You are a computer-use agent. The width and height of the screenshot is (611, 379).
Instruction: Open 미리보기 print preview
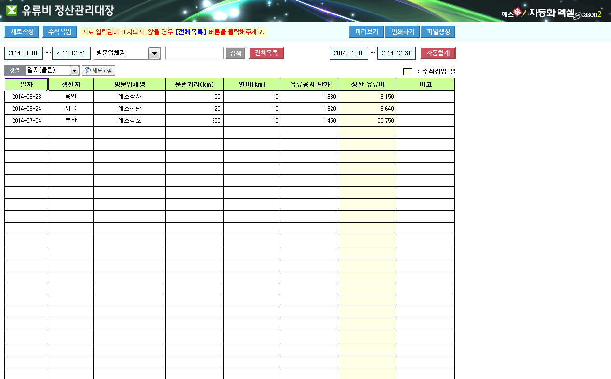click(x=366, y=32)
